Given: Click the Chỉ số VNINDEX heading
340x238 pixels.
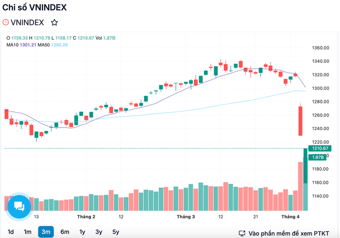Looking at the screenshot, I should 34,8.
